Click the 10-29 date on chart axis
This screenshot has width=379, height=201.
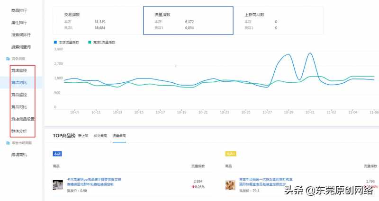289,112
